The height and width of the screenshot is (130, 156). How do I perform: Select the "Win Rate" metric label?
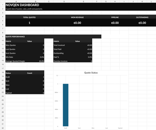pyautogui.click(x=9, y=57)
